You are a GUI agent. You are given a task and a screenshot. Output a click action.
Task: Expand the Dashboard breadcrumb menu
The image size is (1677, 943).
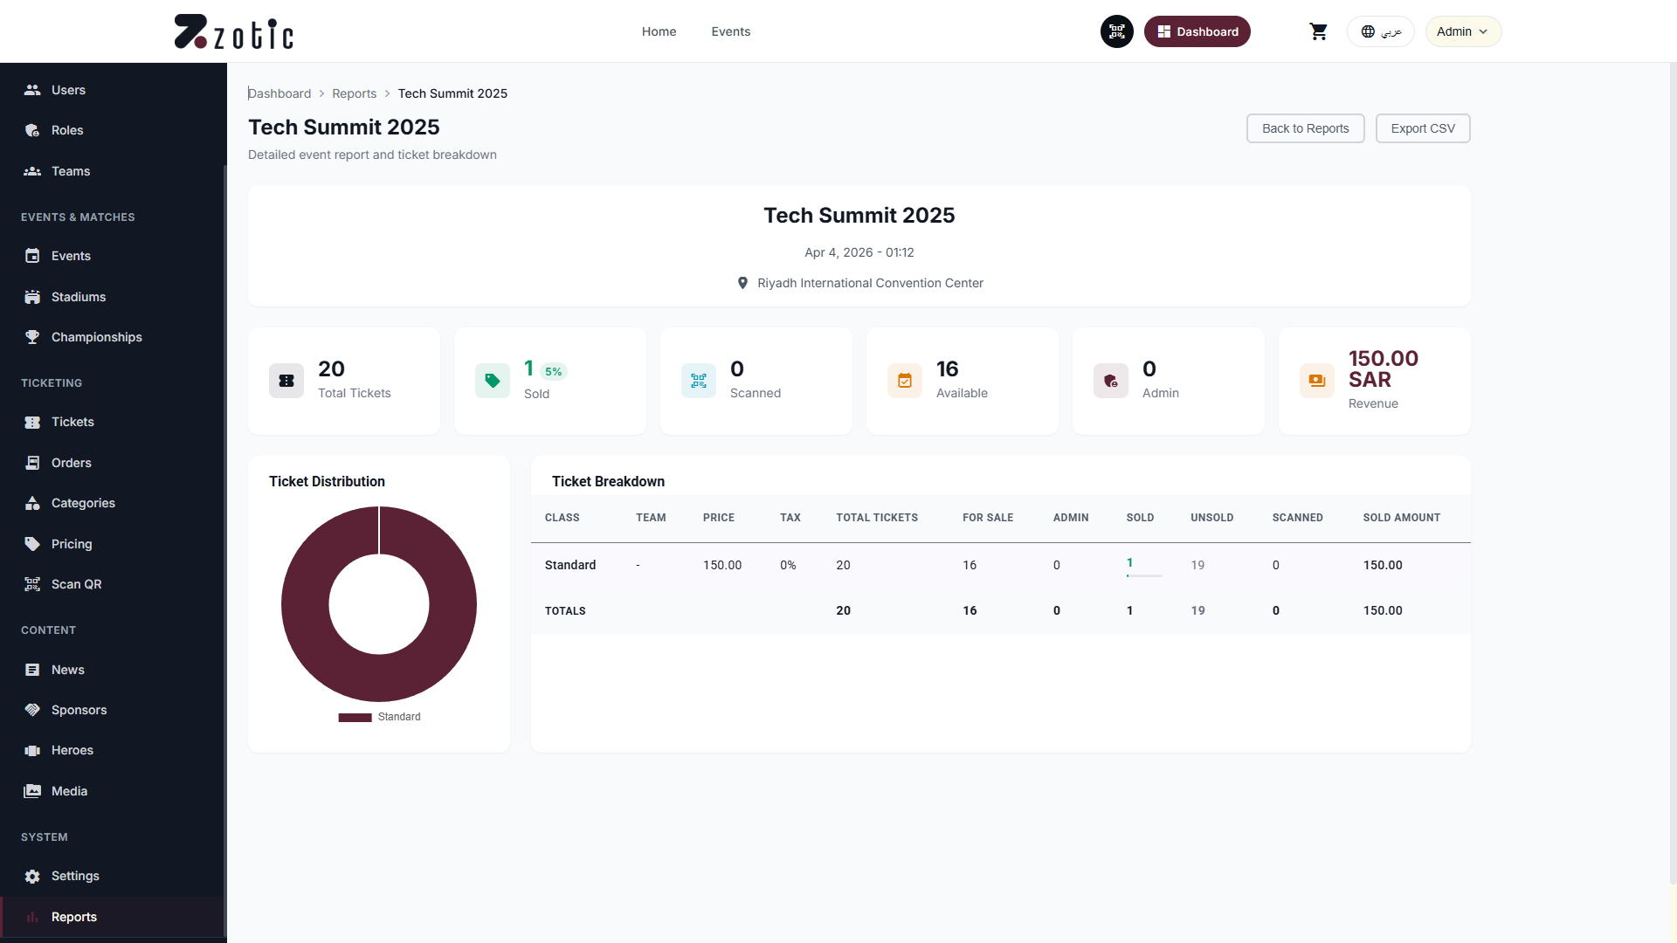279,93
